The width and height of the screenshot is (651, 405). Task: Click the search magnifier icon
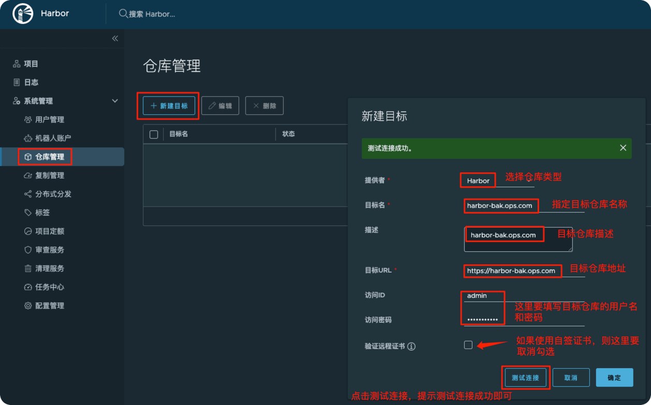123,13
